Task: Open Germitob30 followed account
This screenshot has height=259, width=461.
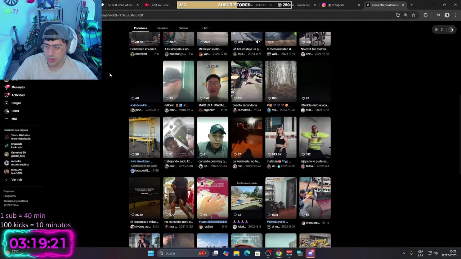Action: click(15, 154)
